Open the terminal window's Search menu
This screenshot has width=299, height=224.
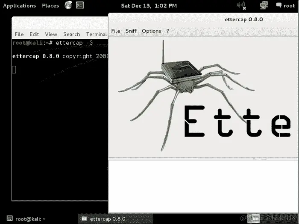[71, 34]
